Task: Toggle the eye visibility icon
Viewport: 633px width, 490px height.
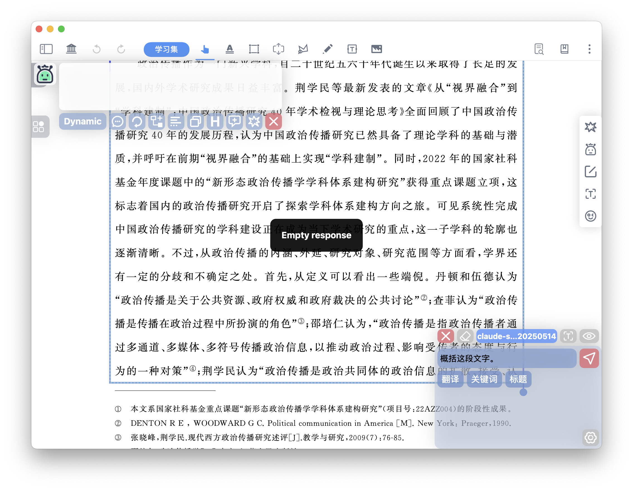Action: (589, 336)
